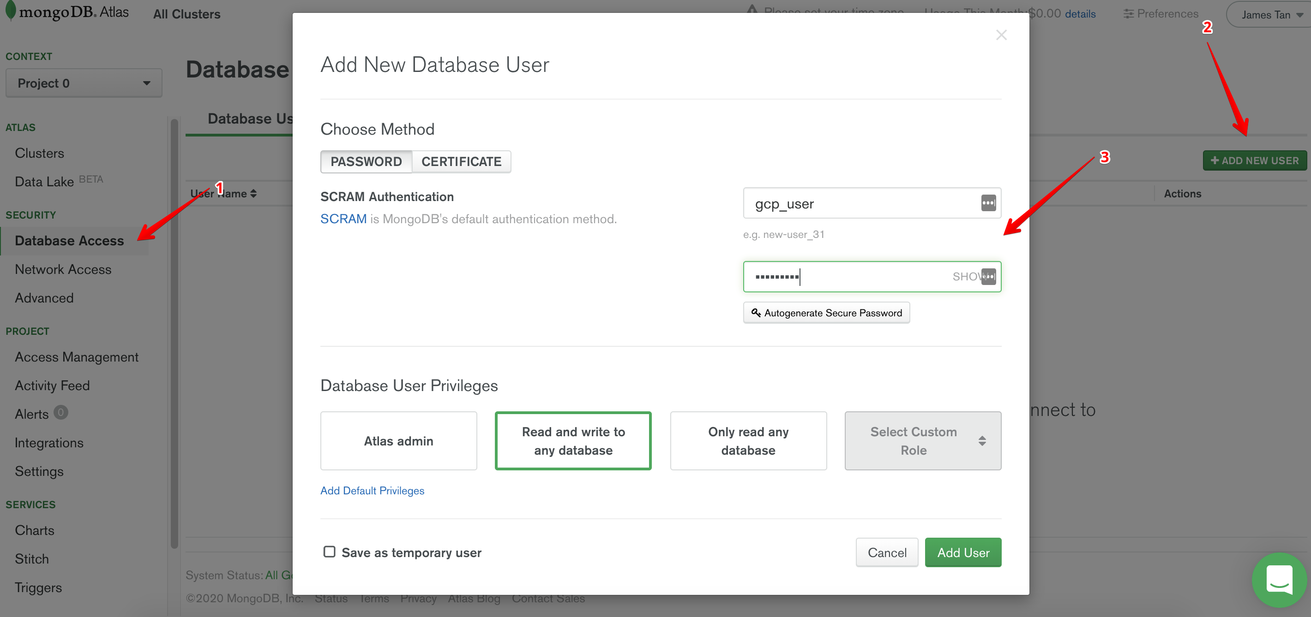Close the Add New Database User dialog
This screenshot has height=617, width=1311.
[1001, 35]
